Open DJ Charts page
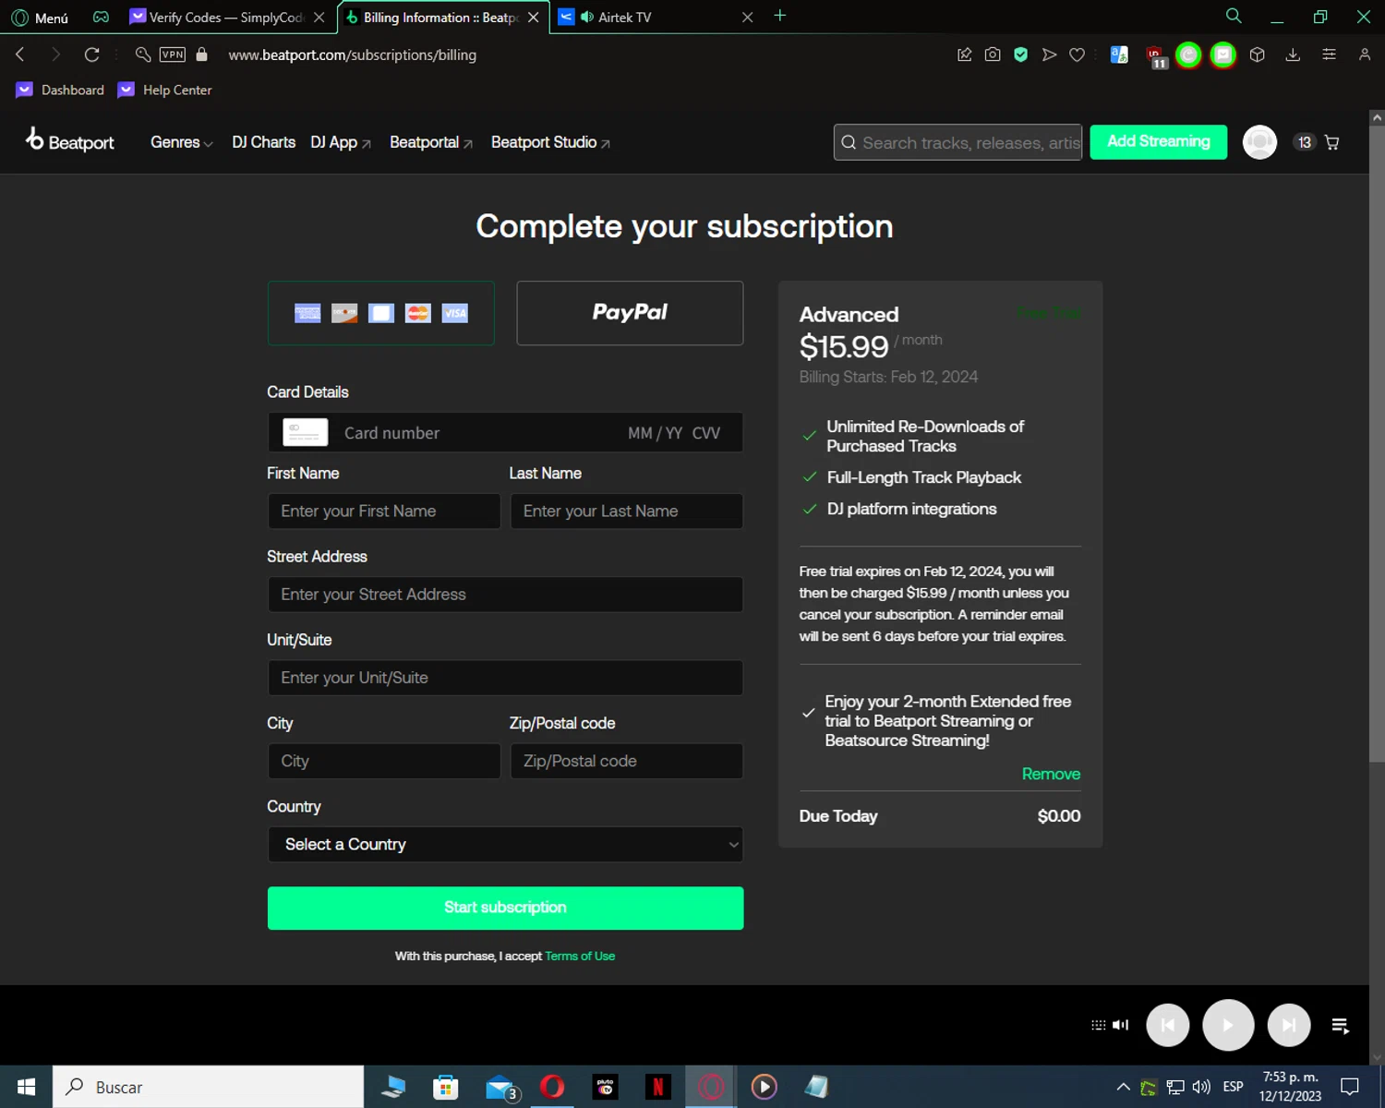The image size is (1385, 1108). click(264, 142)
